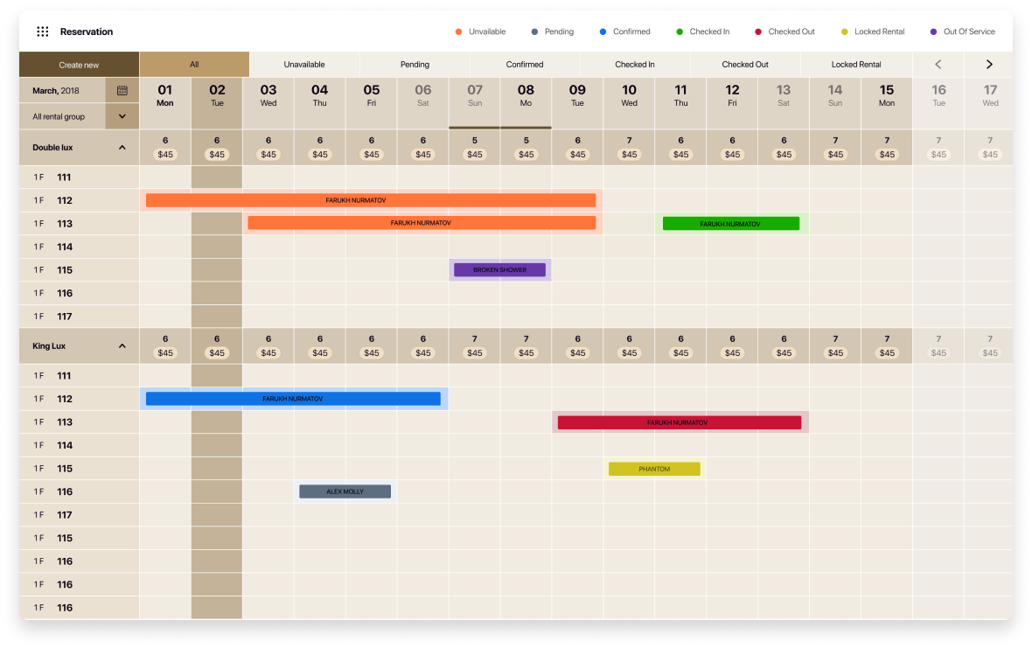Click the Create new button
1032x648 pixels.
(79, 65)
